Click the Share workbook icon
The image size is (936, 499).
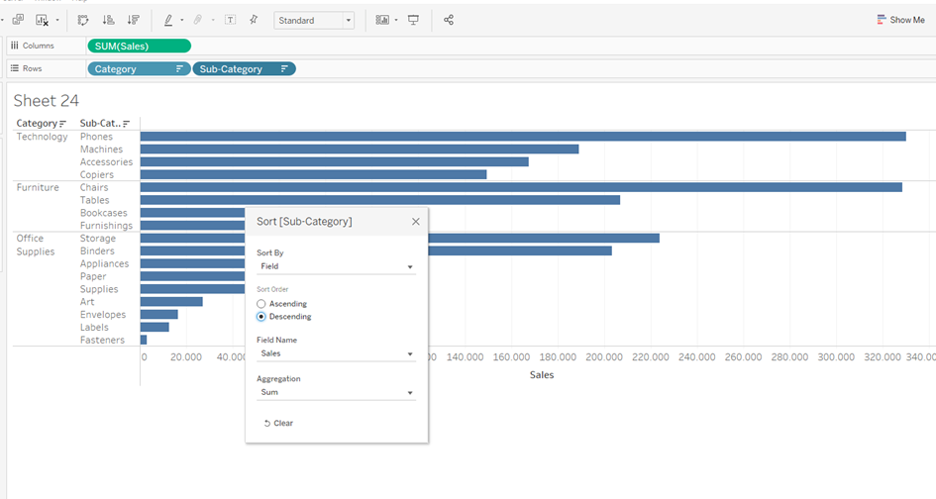coord(449,20)
